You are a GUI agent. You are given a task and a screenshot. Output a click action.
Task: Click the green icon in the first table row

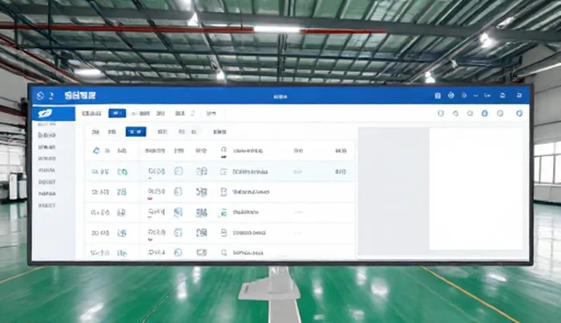pyautogui.click(x=123, y=172)
